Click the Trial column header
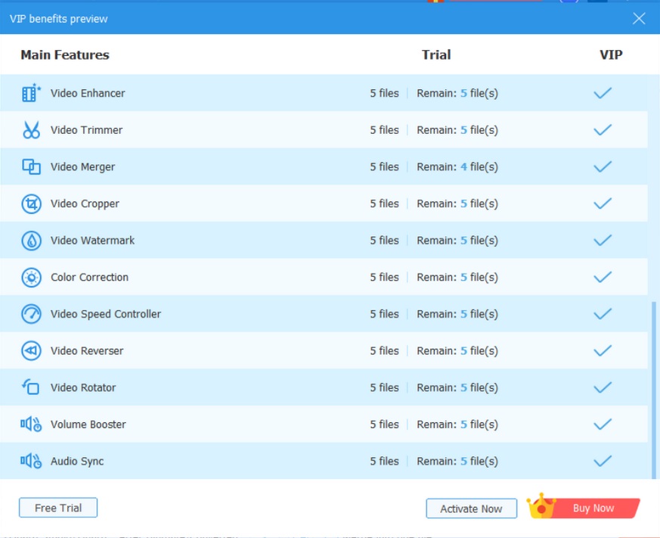The image size is (660, 538). pos(436,54)
